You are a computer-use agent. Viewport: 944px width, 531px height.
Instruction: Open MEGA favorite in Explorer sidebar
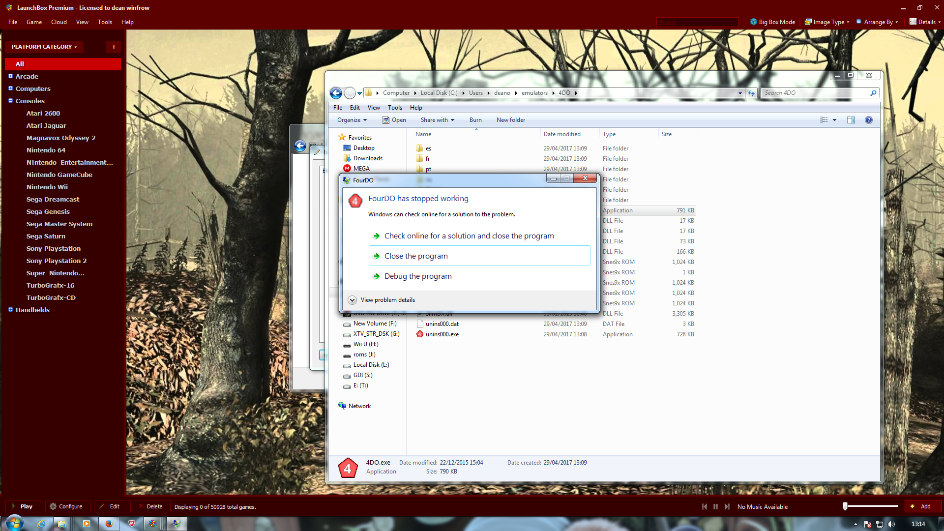[361, 169]
